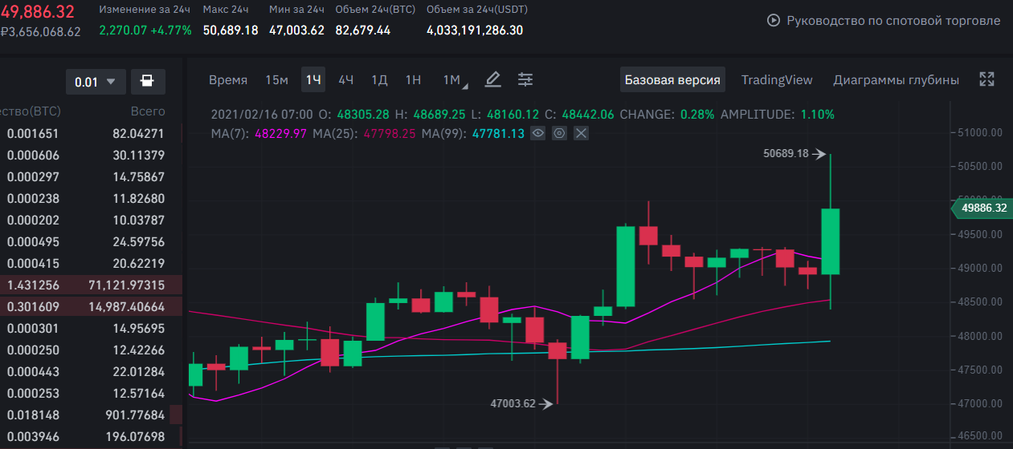Switch to the TradingView tab

[x=777, y=79]
